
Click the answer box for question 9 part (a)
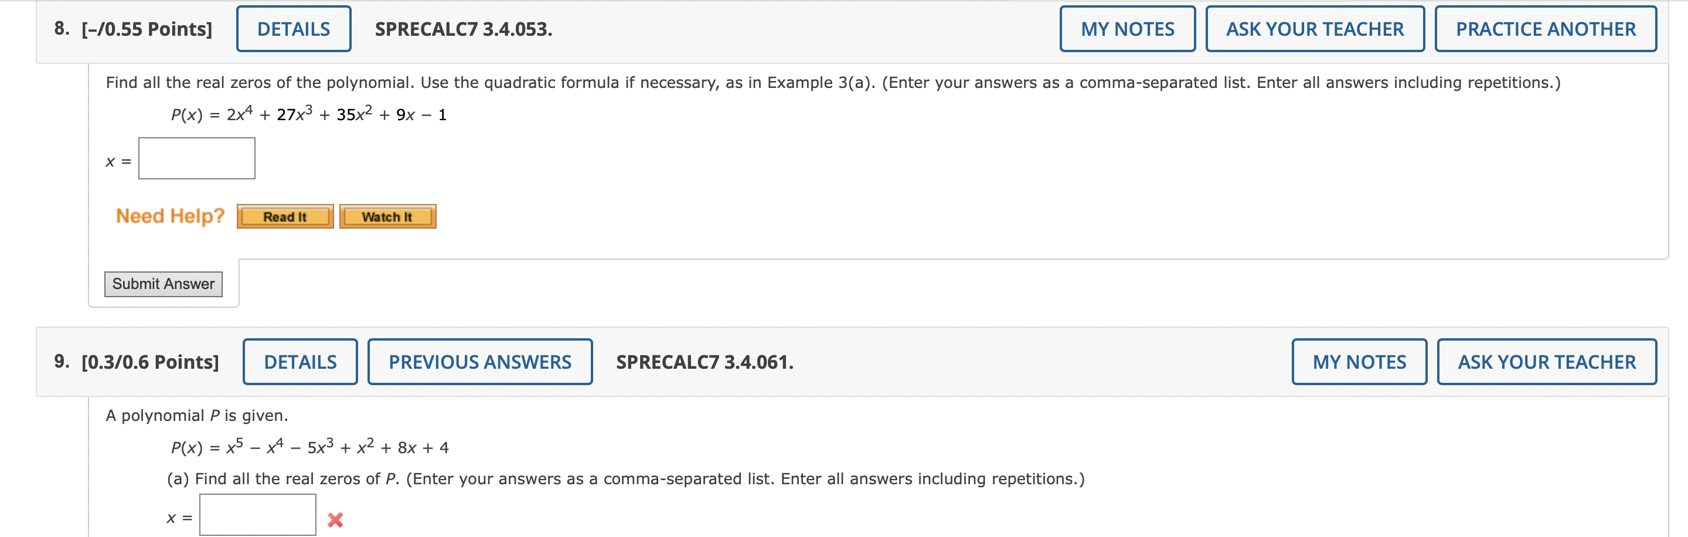click(257, 516)
